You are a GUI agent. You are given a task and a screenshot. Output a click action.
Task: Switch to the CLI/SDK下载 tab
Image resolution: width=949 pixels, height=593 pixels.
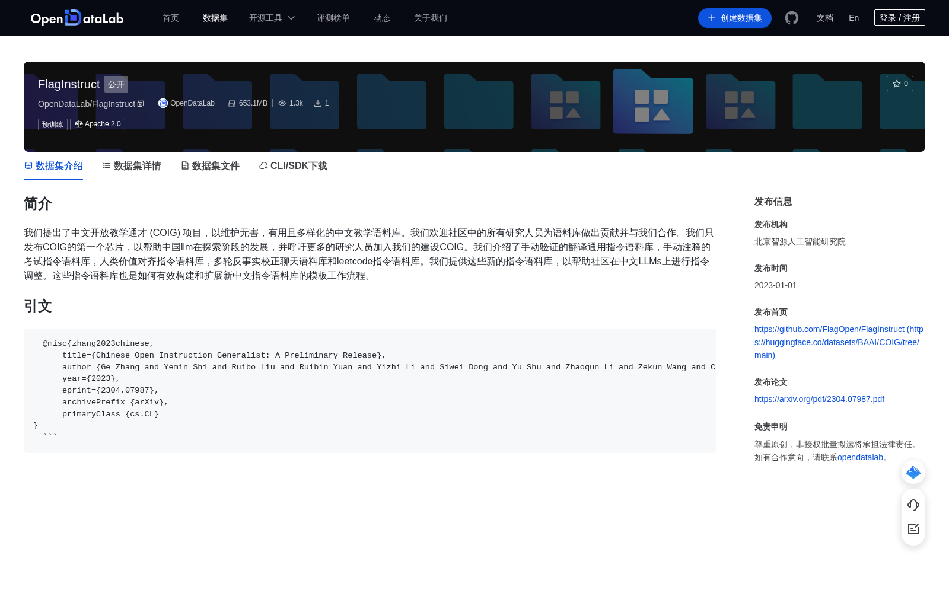pos(293,166)
